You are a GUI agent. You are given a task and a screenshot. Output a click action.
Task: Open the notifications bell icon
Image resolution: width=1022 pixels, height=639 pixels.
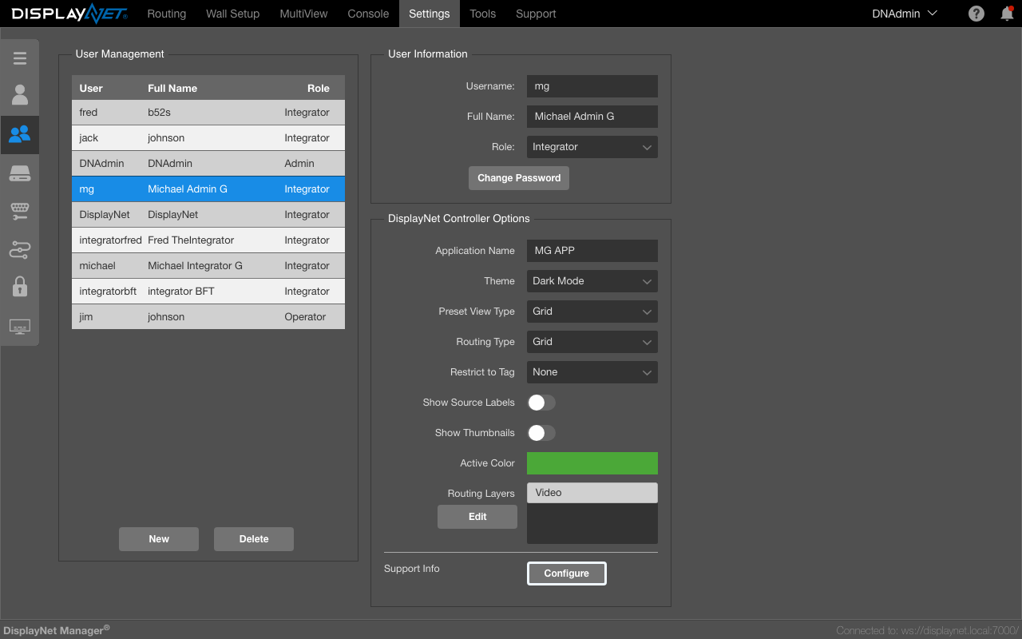pyautogui.click(x=1007, y=14)
